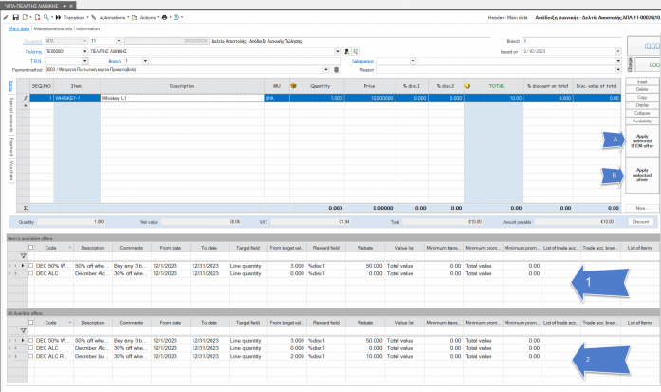Click pin icon on document tab
Image resolution: width=661 pixels, height=392 pixels.
tap(64, 6)
